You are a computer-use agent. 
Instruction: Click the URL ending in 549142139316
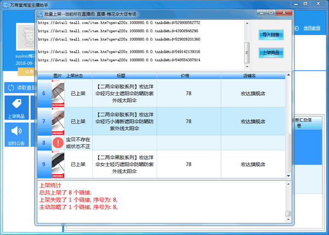(x=119, y=51)
